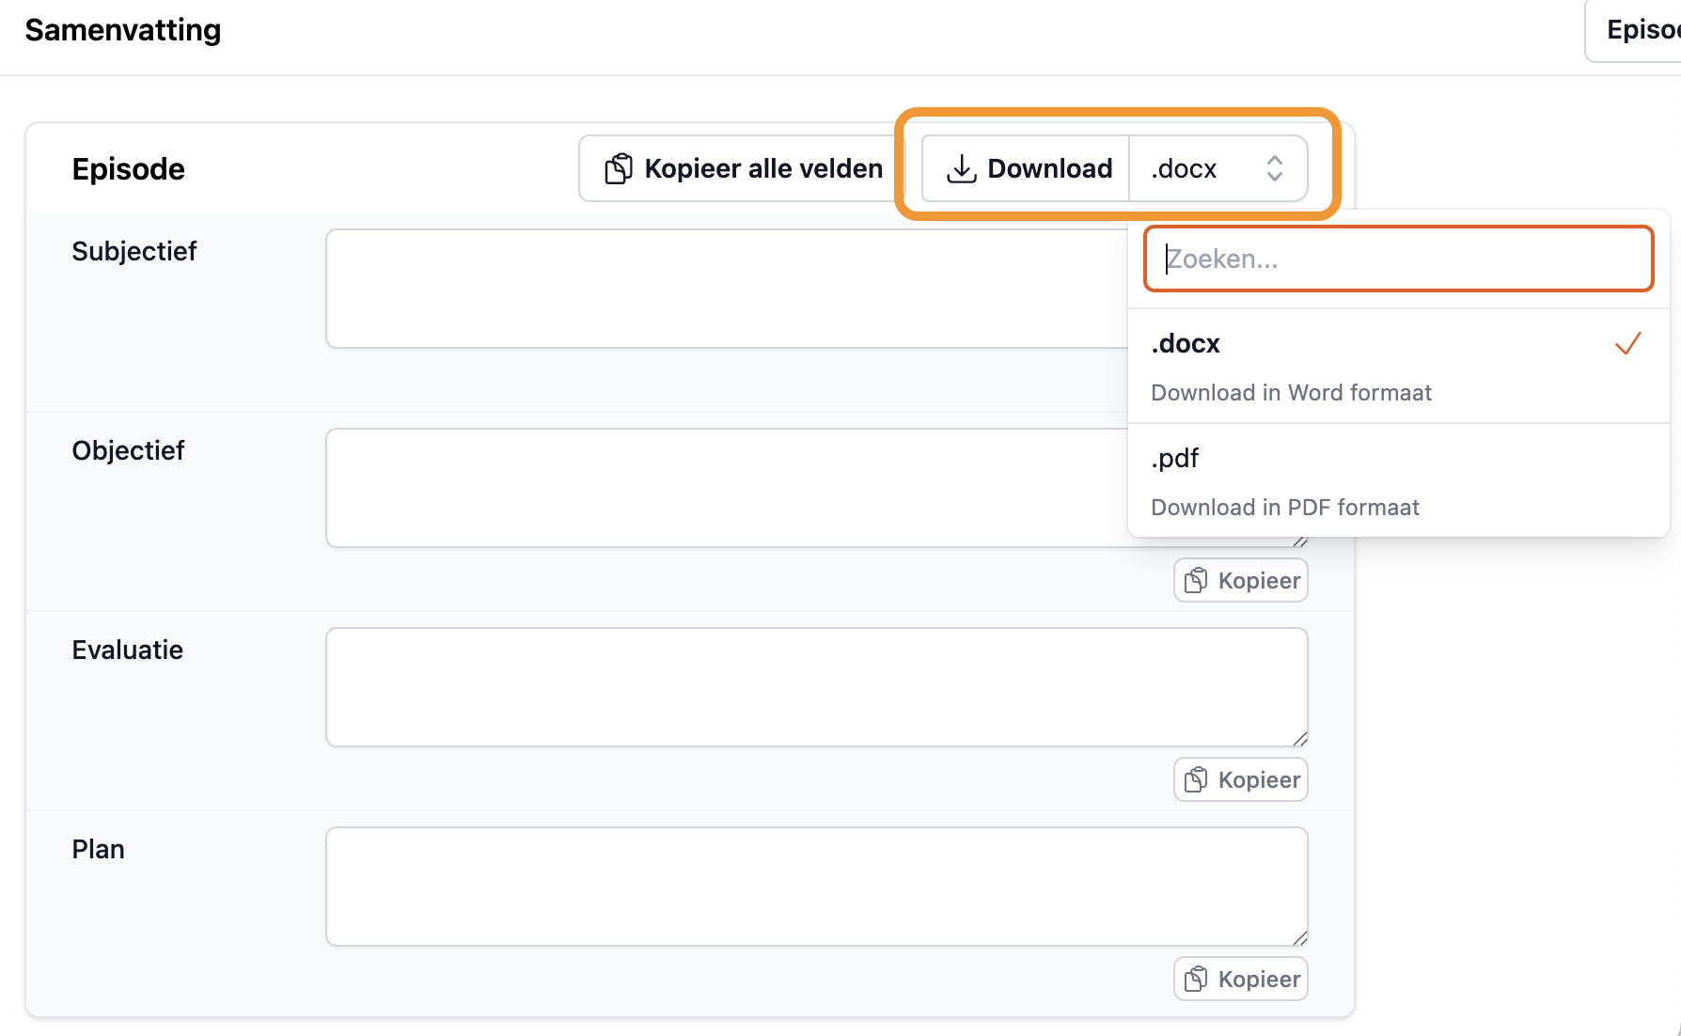
Task: Click the resize handle of the Evaluatie textarea
Action: [1299, 739]
